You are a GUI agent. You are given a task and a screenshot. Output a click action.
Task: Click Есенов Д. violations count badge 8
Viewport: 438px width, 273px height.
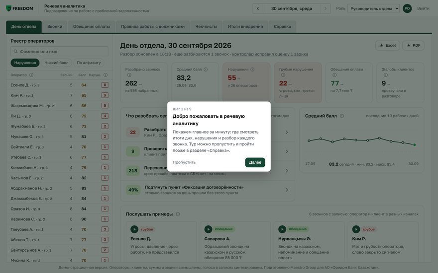(105, 85)
